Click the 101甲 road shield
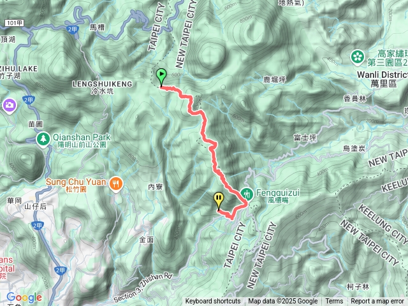This screenshot has height=306, width=408. coord(14,23)
